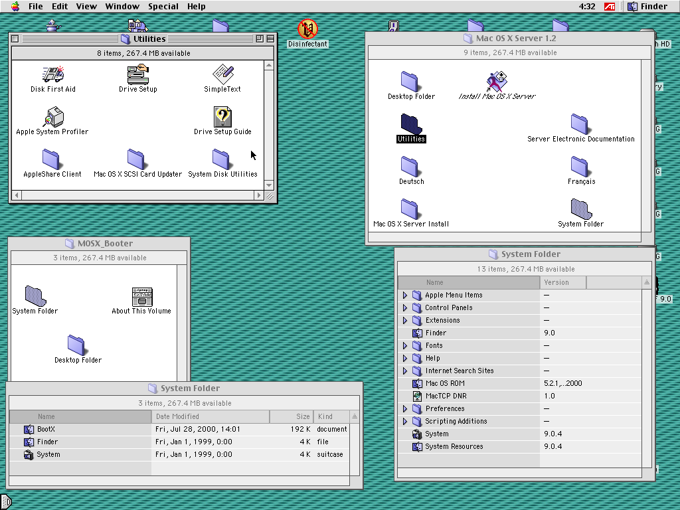Viewport: 680px width, 510px height.
Task: Select the About This Volume document icon
Action: coord(142,297)
